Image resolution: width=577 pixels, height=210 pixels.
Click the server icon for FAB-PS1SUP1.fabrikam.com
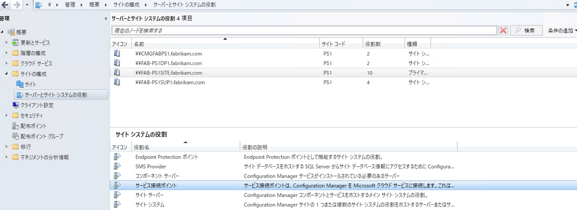pos(117,82)
